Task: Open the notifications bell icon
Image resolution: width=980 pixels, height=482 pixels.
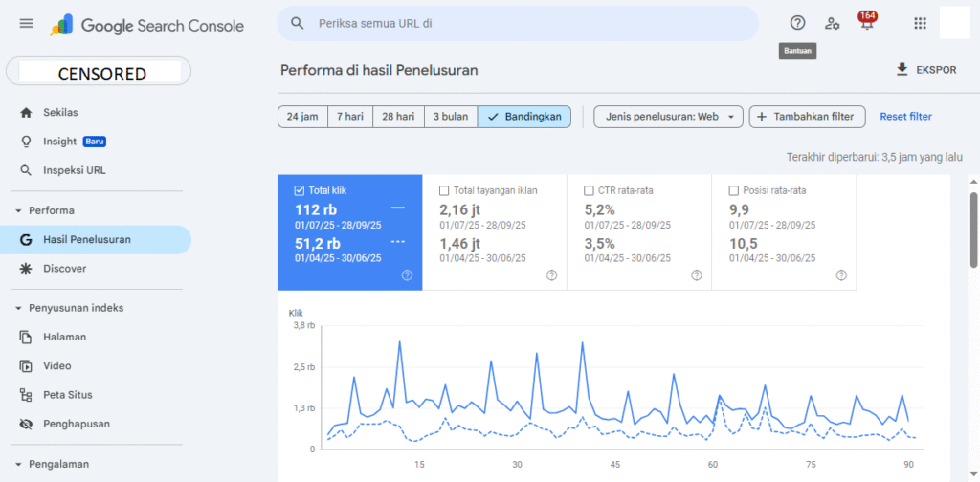Action: point(866,25)
